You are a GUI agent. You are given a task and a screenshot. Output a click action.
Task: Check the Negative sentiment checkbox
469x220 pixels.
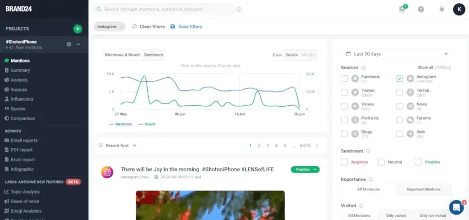(x=344, y=162)
